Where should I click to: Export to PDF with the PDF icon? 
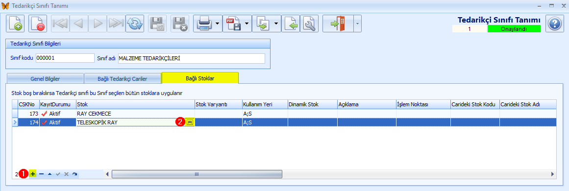(233, 24)
